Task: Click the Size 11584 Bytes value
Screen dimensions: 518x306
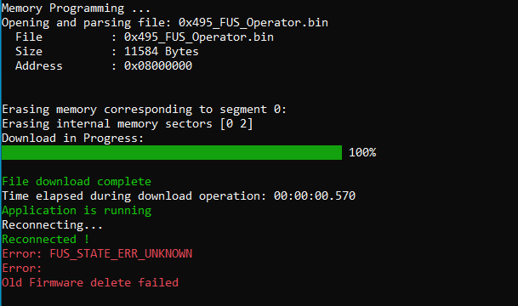Action: pyautogui.click(x=162, y=52)
